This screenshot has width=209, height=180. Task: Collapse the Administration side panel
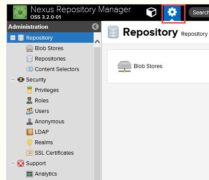95,27
